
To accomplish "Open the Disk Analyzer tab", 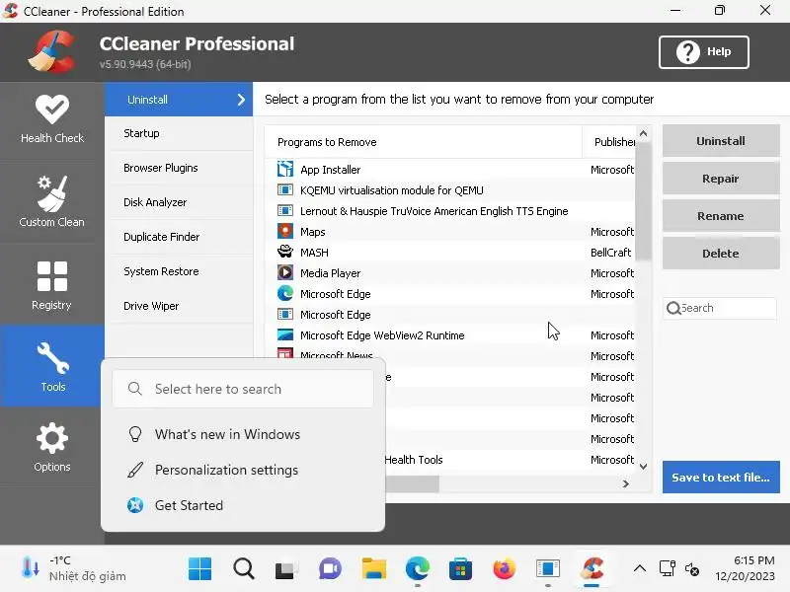I will click(x=179, y=202).
